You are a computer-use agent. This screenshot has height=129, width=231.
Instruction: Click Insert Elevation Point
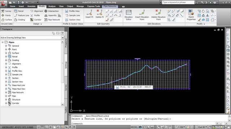point(142,15)
